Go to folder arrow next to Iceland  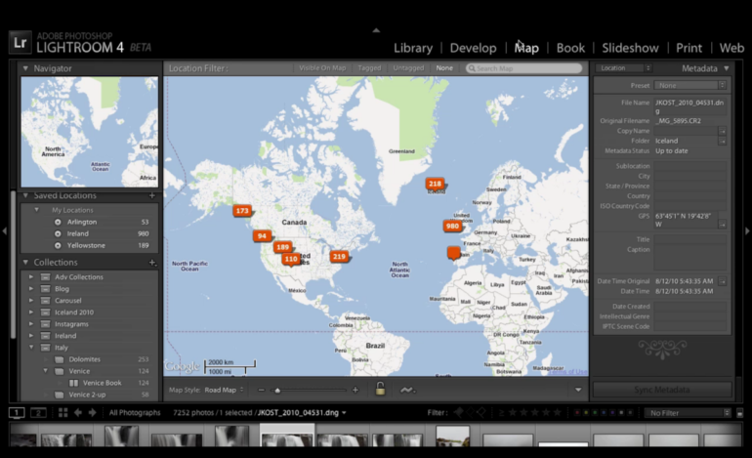(x=723, y=141)
